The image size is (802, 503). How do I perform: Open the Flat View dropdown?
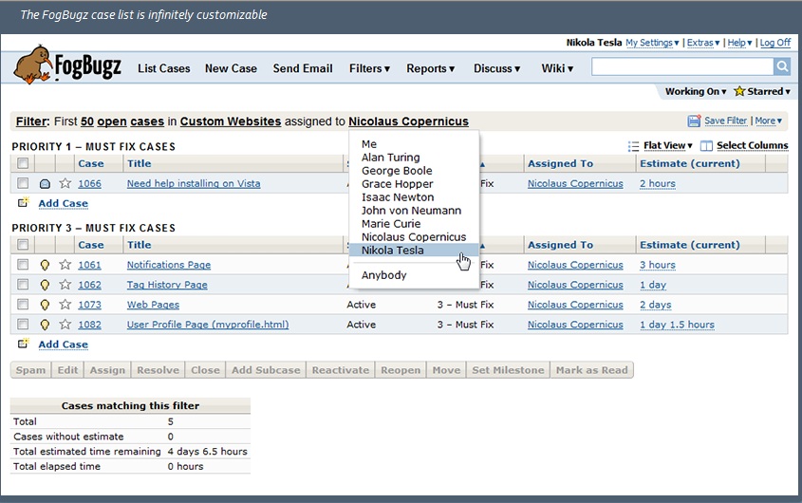pyautogui.click(x=667, y=146)
